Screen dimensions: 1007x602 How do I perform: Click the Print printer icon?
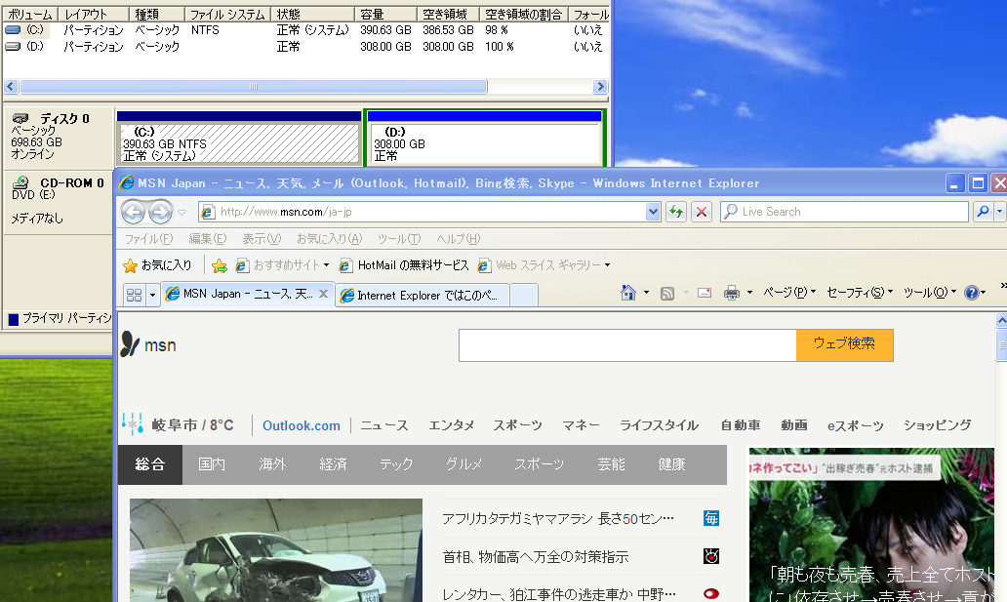coord(732,293)
